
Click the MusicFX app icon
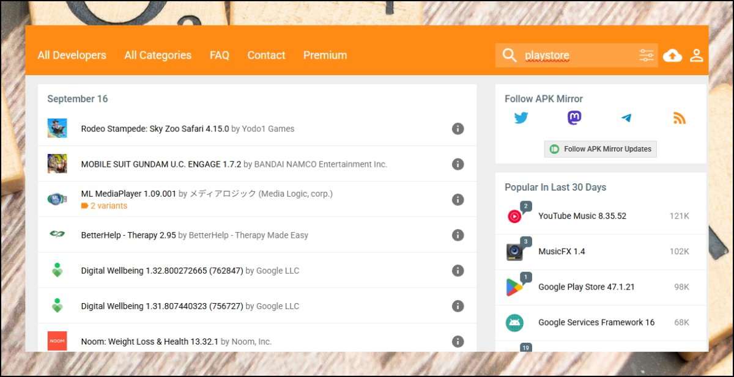(x=514, y=252)
